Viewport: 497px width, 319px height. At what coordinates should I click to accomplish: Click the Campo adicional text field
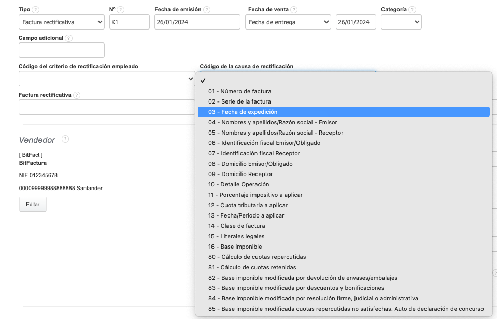coord(62,50)
